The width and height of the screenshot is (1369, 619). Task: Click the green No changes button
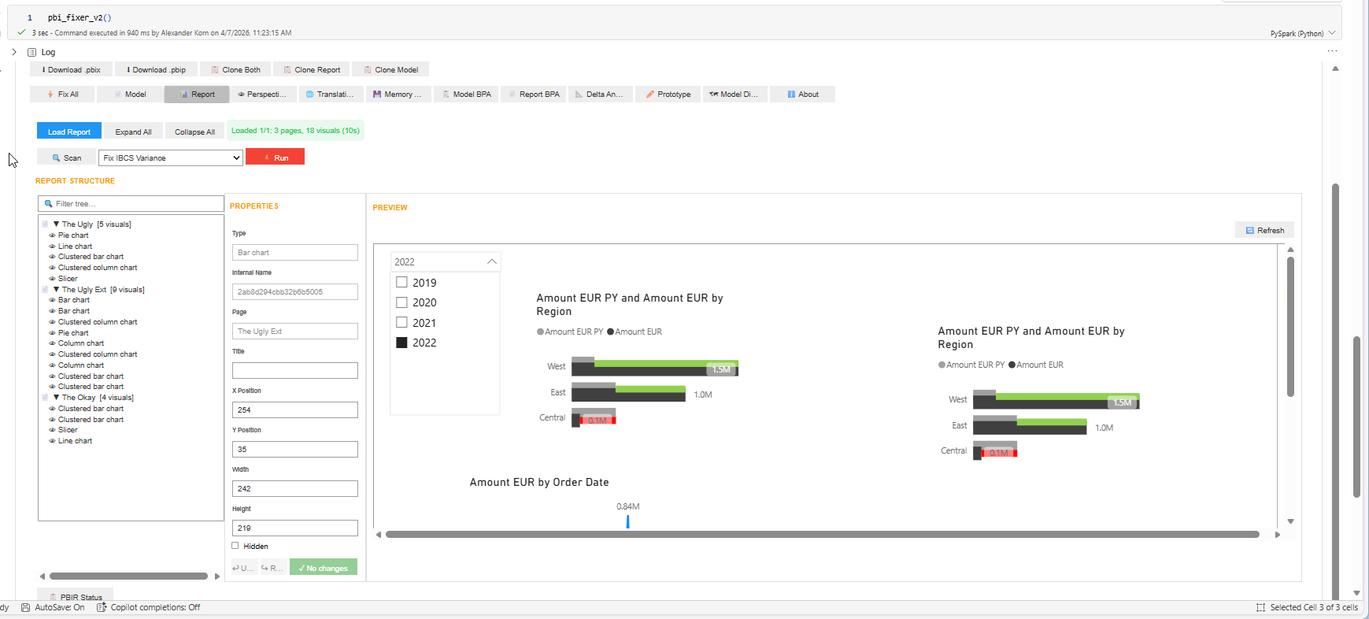tap(324, 567)
